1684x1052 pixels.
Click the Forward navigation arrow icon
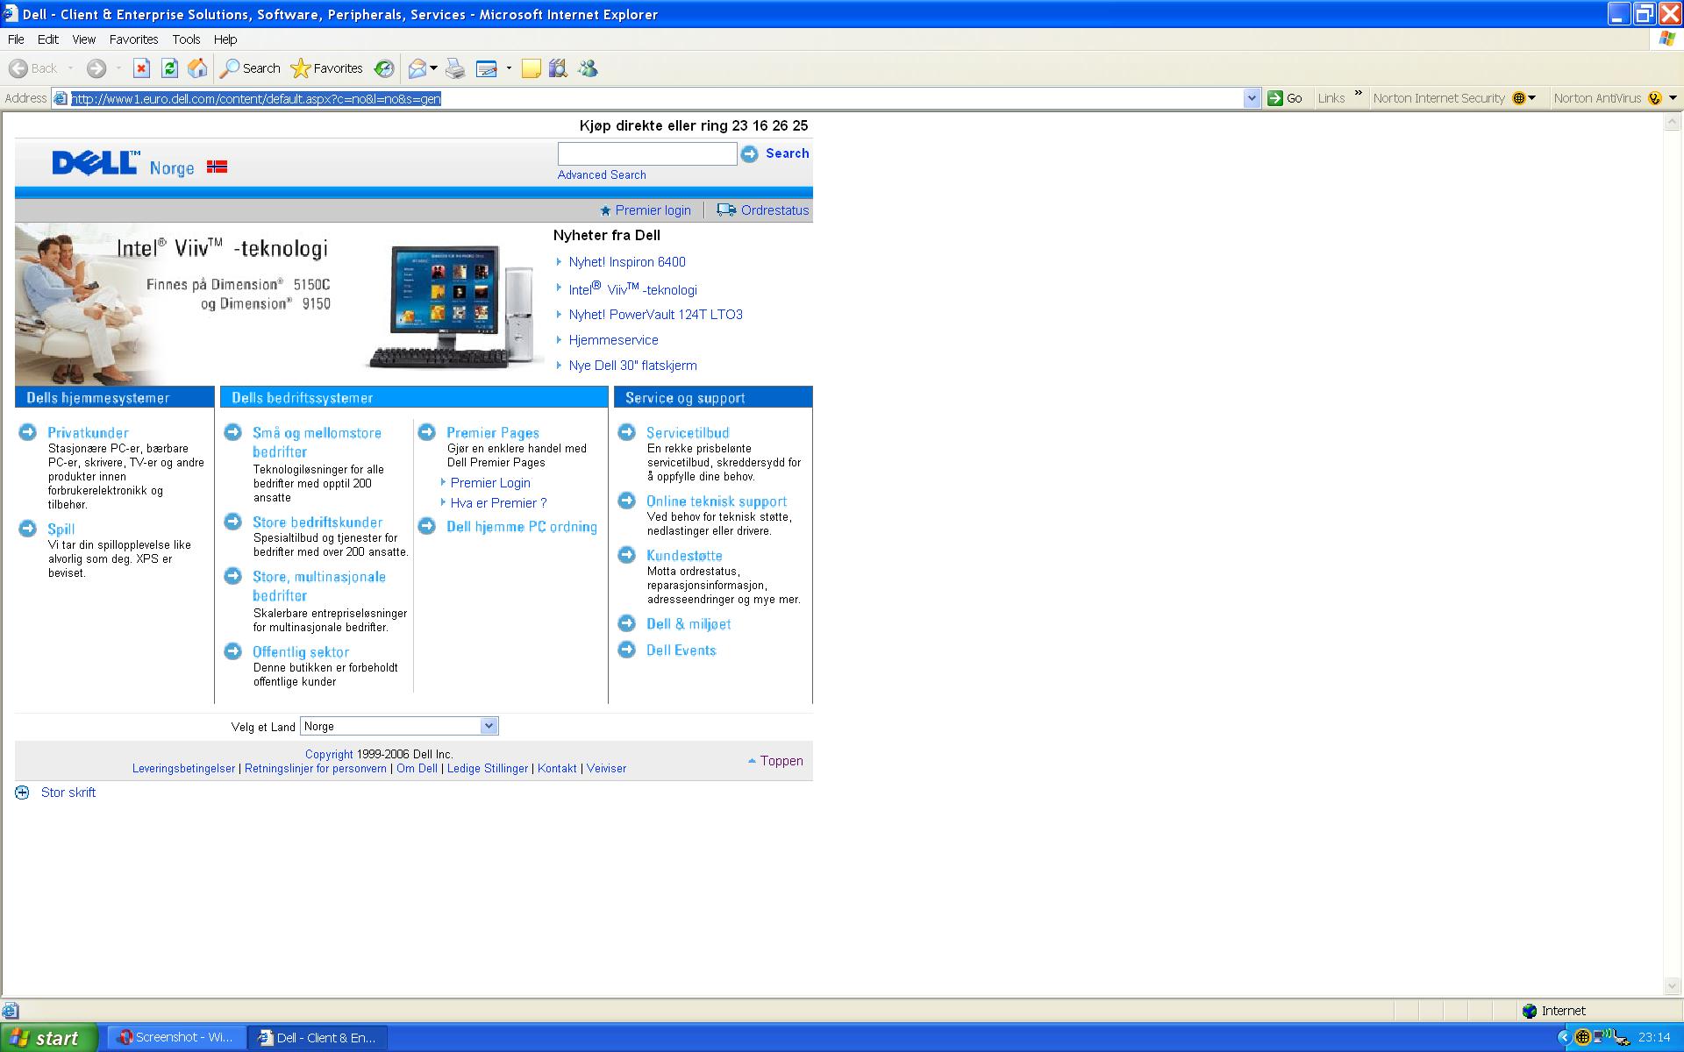point(96,68)
